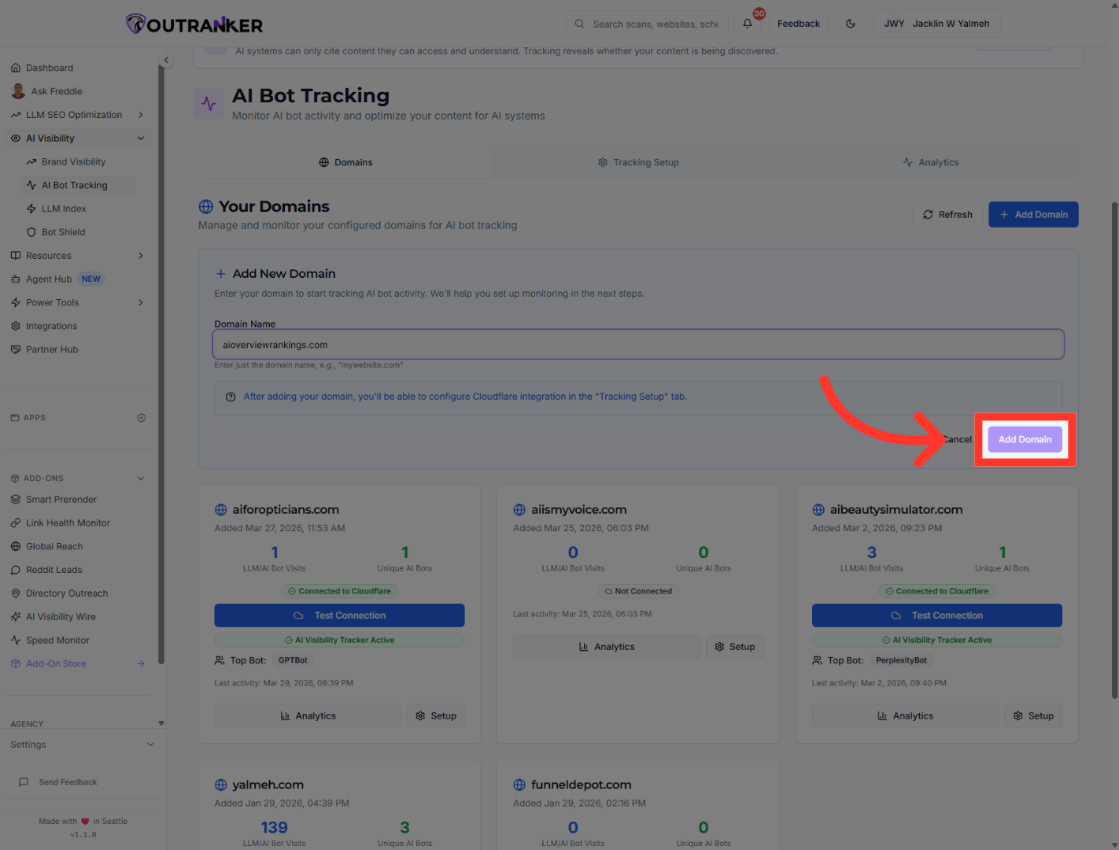
Task: Collapse the sidebar with chevron arrow
Action: (x=166, y=60)
